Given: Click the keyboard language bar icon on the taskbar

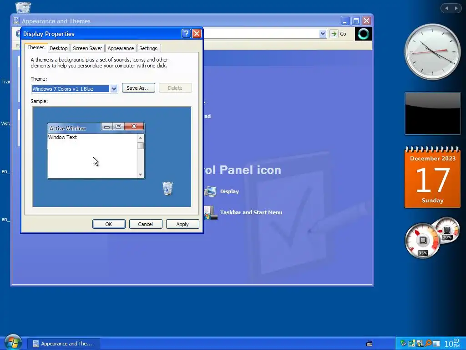Looking at the screenshot, I should click(x=370, y=344).
